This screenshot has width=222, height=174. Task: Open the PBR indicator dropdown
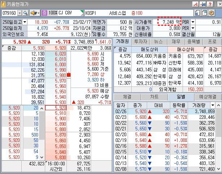tap(193, 22)
